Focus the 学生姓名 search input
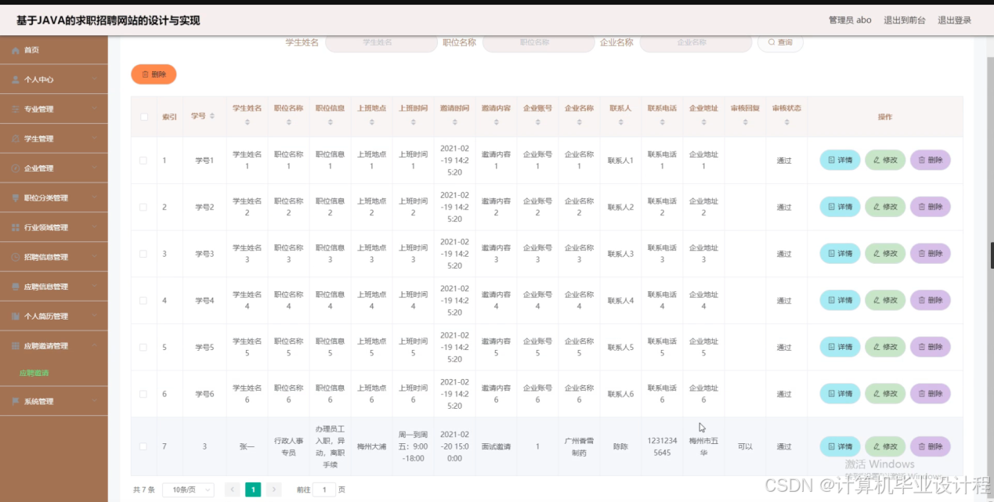This screenshot has height=502, width=994. 381,42
